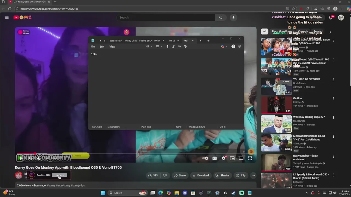Open Steam from taskbar
Screen dimensions: 351x197
pyautogui.click(x=233, y=193)
